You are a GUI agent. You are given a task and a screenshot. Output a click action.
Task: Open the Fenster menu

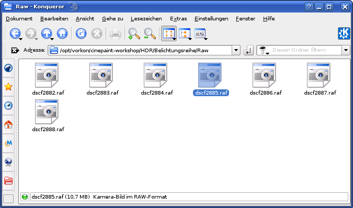pyautogui.click(x=245, y=19)
